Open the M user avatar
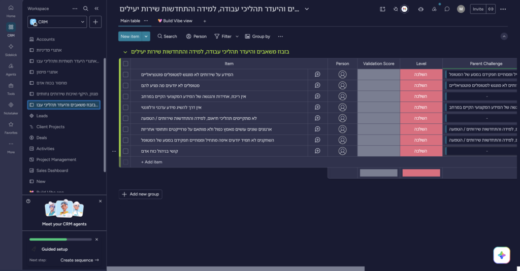 click(461, 9)
